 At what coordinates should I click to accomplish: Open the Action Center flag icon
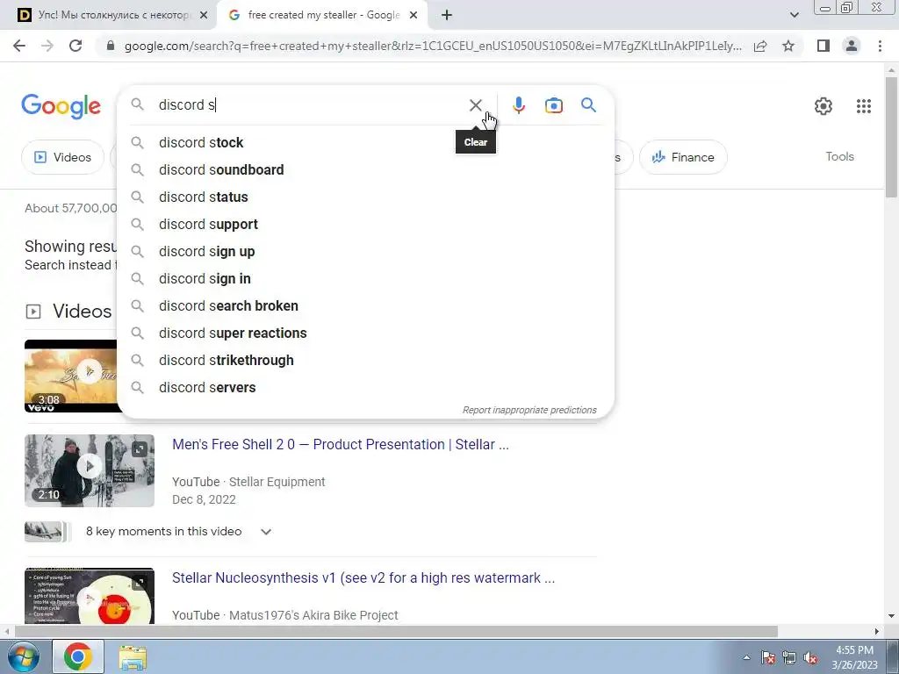click(x=768, y=657)
